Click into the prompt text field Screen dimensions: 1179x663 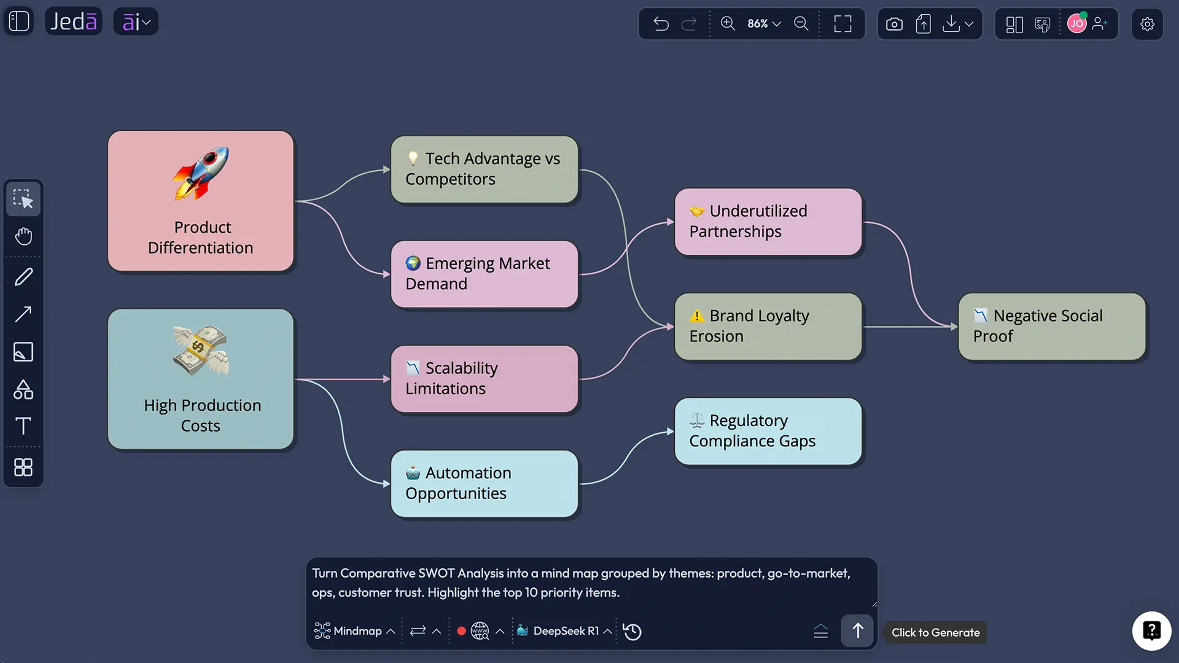[591, 583]
